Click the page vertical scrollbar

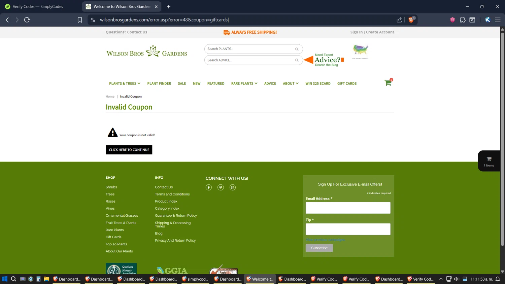502,139
